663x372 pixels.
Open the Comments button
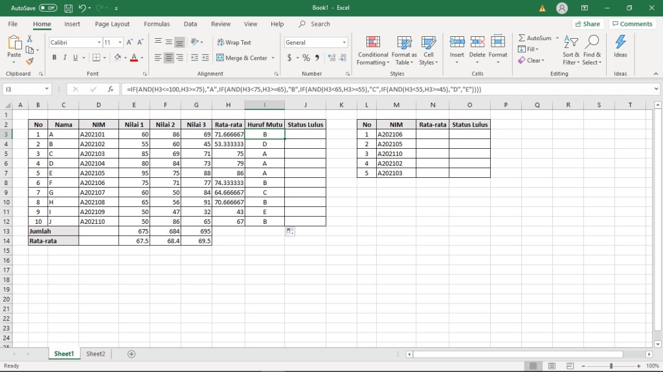pos(632,24)
